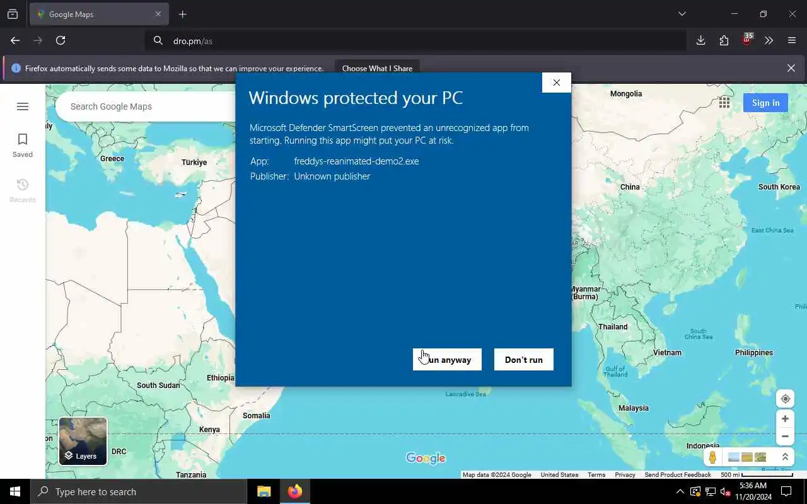Viewport: 807px width, 504px height.
Task: Show hidden system tray icons
Action: tap(680, 491)
